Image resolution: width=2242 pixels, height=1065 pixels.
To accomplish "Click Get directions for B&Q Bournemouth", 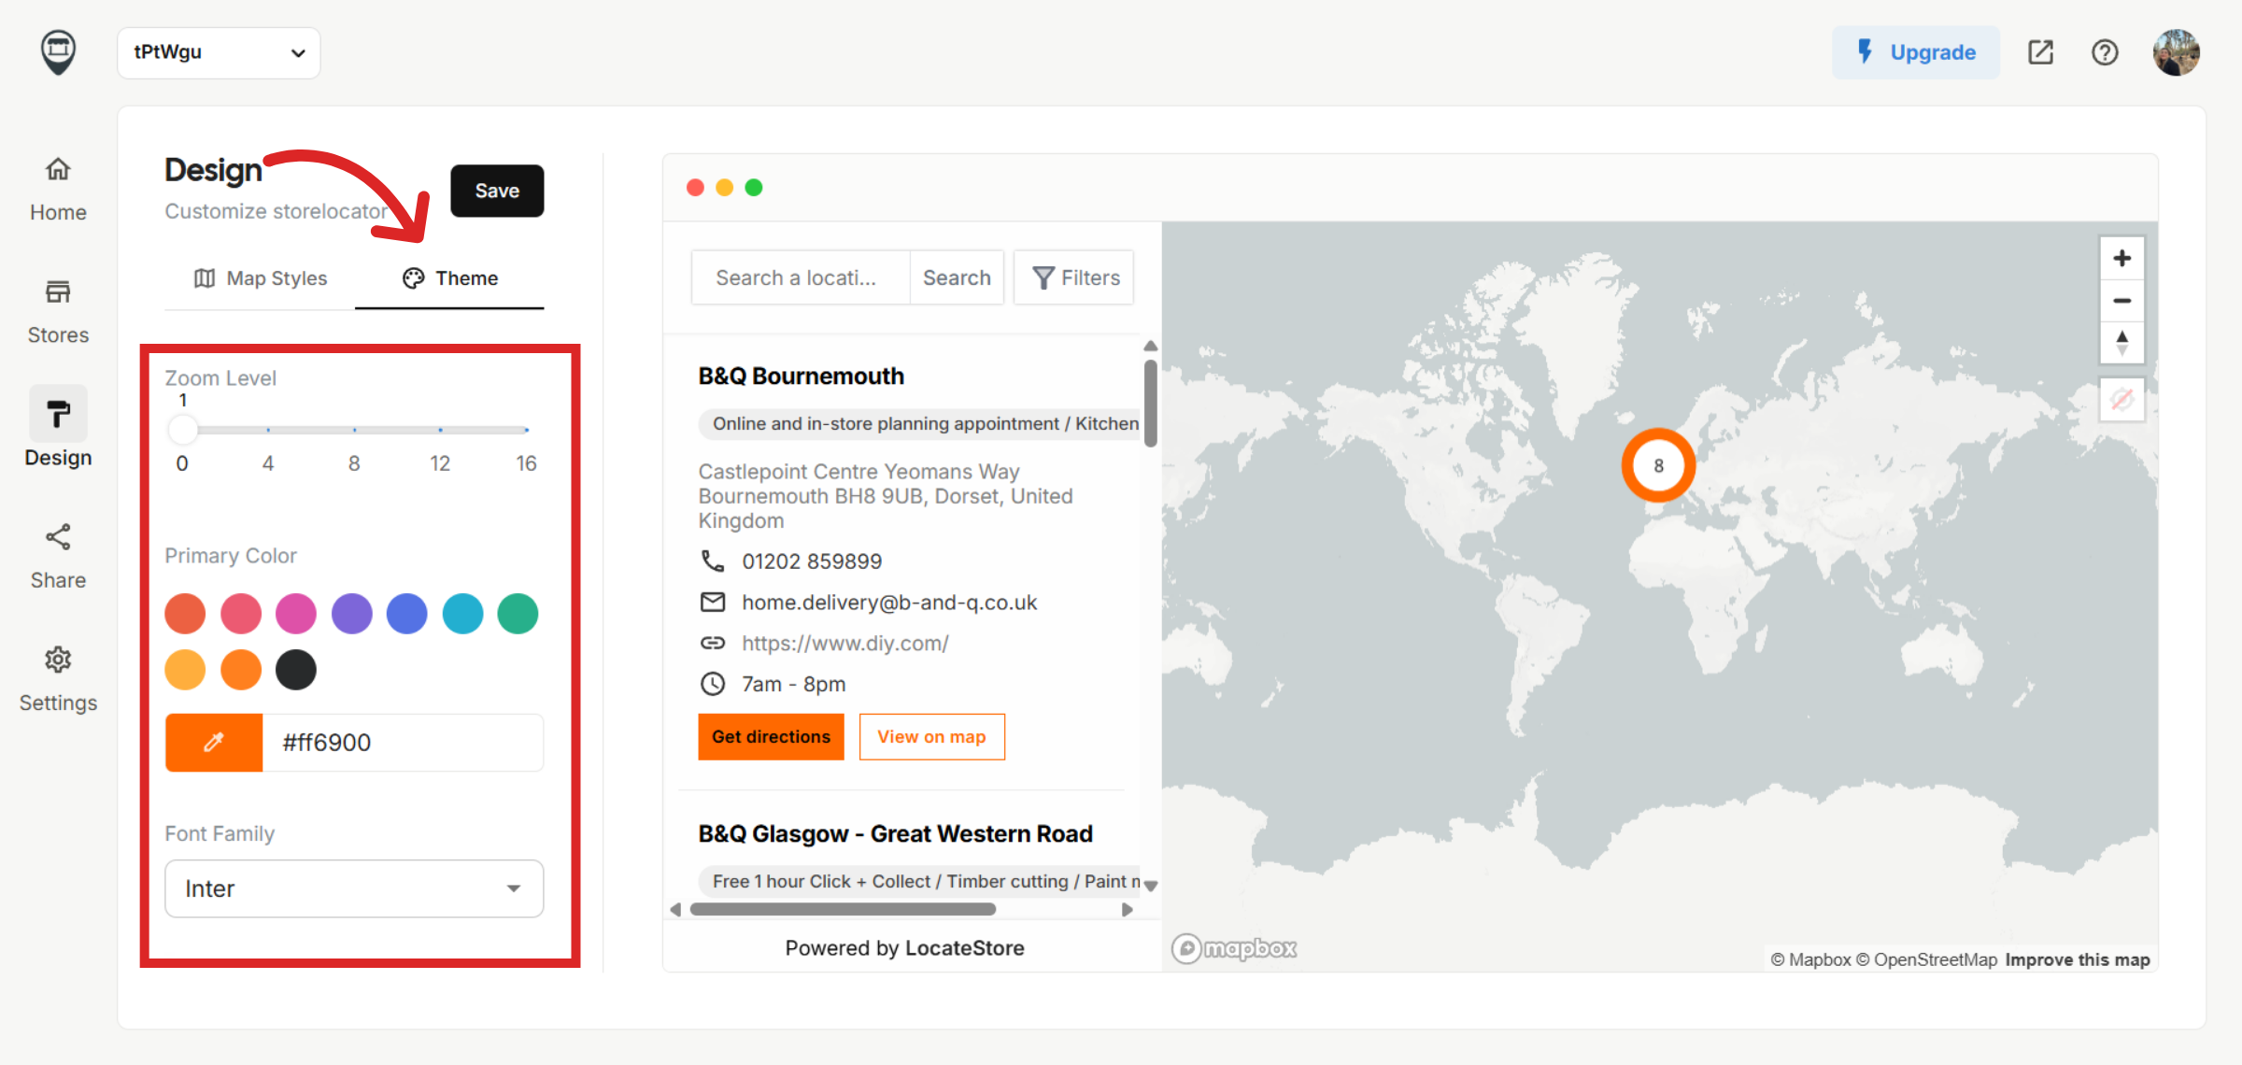I will (771, 737).
